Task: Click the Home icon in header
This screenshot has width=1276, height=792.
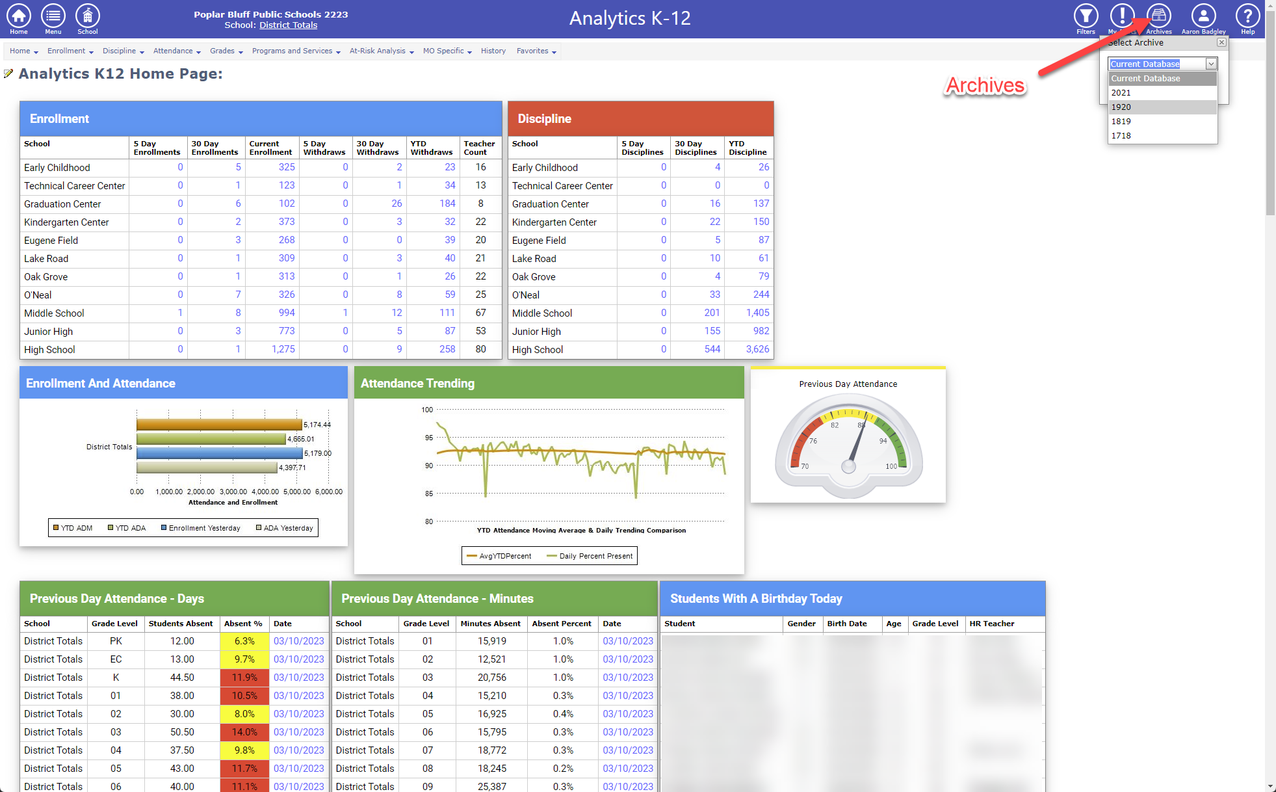Action: [19, 16]
